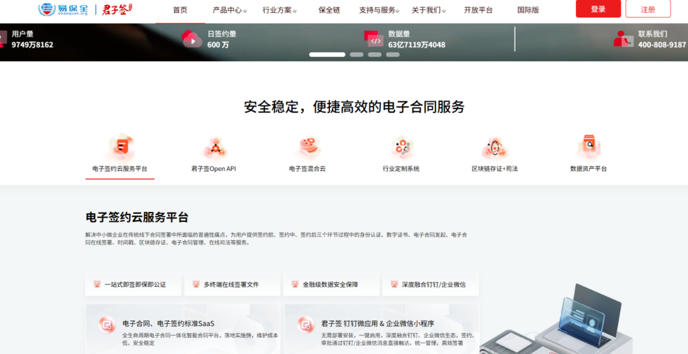Viewport: 688px width, 354px height.
Task: Select the first carousel indicator
Action: pyautogui.click(x=327, y=55)
